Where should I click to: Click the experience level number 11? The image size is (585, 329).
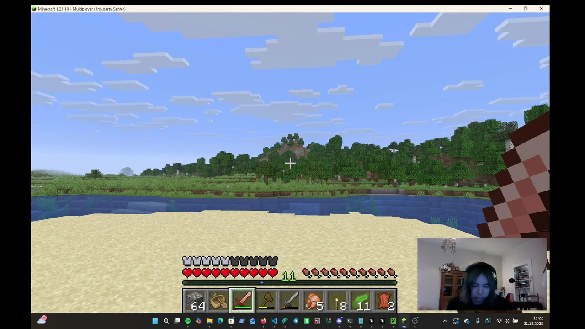[x=289, y=276]
